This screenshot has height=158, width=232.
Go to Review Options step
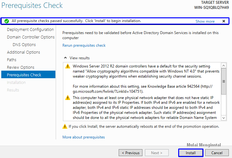[21, 67]
